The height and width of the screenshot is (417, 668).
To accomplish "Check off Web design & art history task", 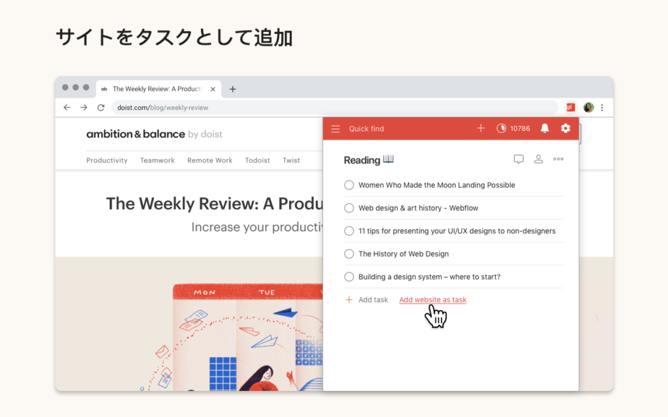I will pyautogui.click(x=349, y=208).
